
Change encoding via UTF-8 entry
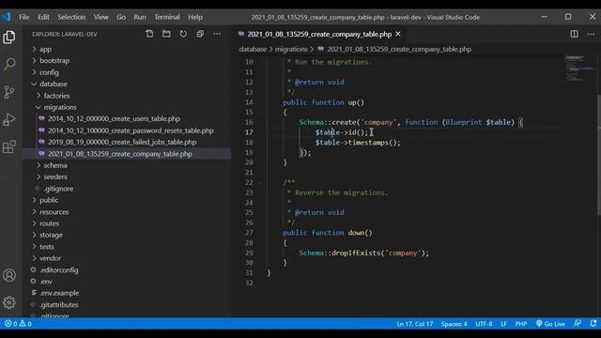click(x=484, y=324)
